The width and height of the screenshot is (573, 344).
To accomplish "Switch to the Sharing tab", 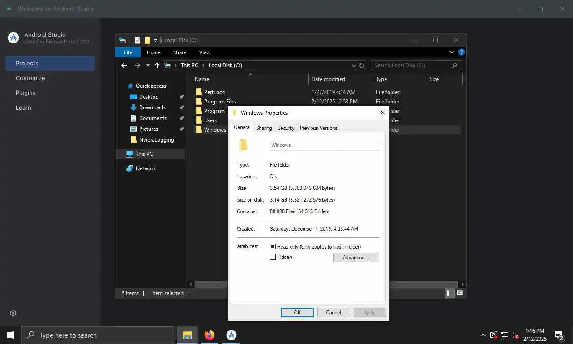I will (x=264, y=128).
